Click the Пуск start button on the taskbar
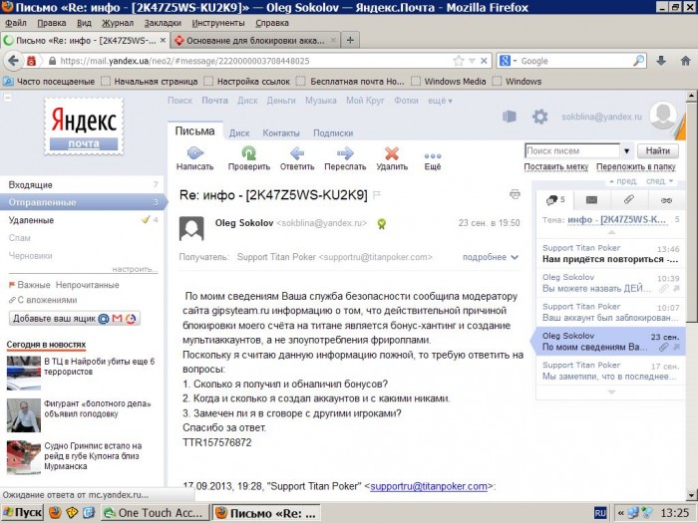The image size is (698, 523). click(22, 512)
